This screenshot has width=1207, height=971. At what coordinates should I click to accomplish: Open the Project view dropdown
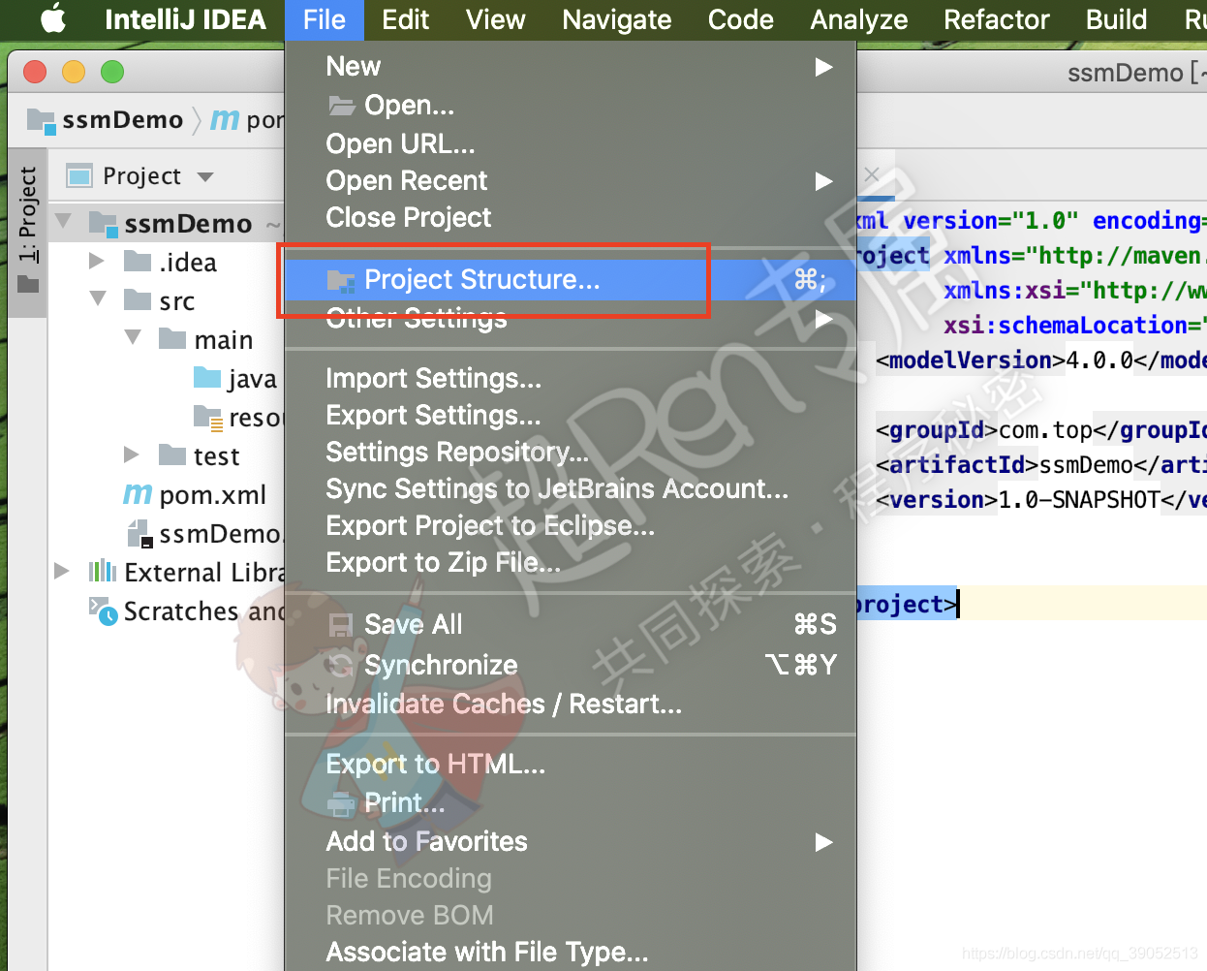click(x=204, y=177)
